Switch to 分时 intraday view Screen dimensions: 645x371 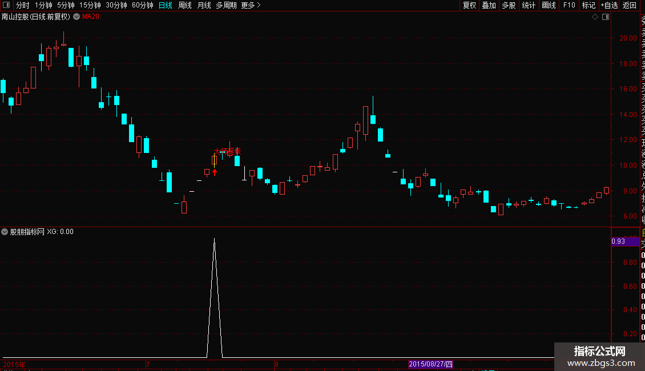tap(23, 5)
